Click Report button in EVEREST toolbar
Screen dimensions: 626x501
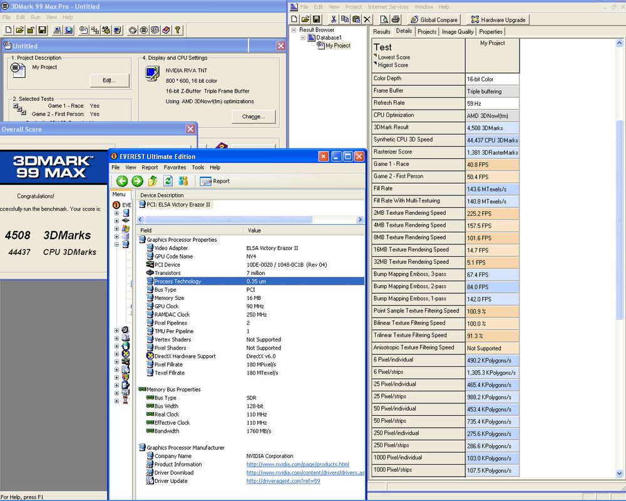click(x=215, y=181)
